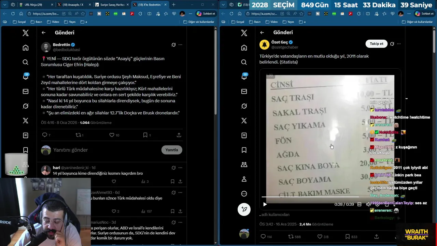Open hari @yaninedenir_ki profile link
Viewport: 437px width, 246px height.
71,168
